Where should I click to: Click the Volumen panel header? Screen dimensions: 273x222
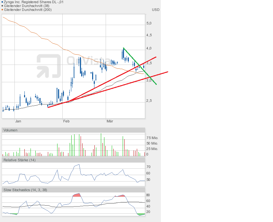pyautogui.click(x=11, y=130)
